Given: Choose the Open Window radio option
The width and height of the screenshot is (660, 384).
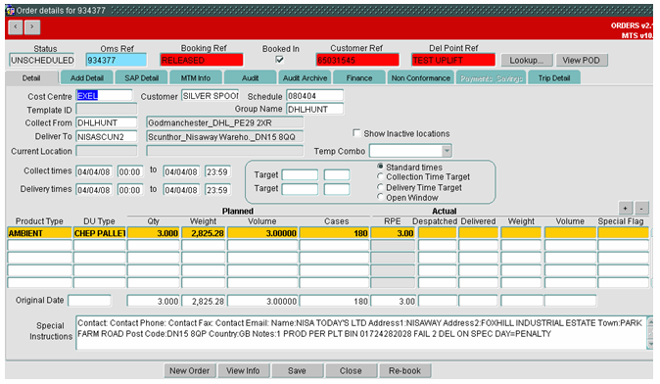Looking at the screenshot, I should tap(381, 197).
